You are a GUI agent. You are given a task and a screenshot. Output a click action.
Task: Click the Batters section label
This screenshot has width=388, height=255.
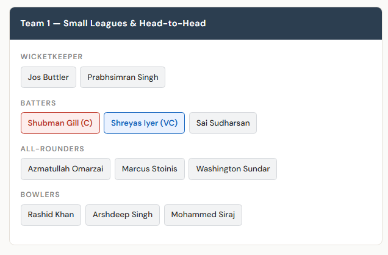click(38, 103)
